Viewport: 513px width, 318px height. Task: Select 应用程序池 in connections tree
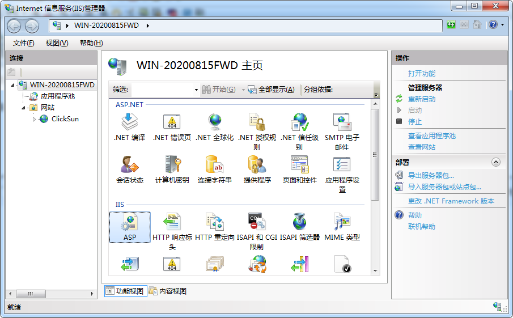tap(58, 96)
